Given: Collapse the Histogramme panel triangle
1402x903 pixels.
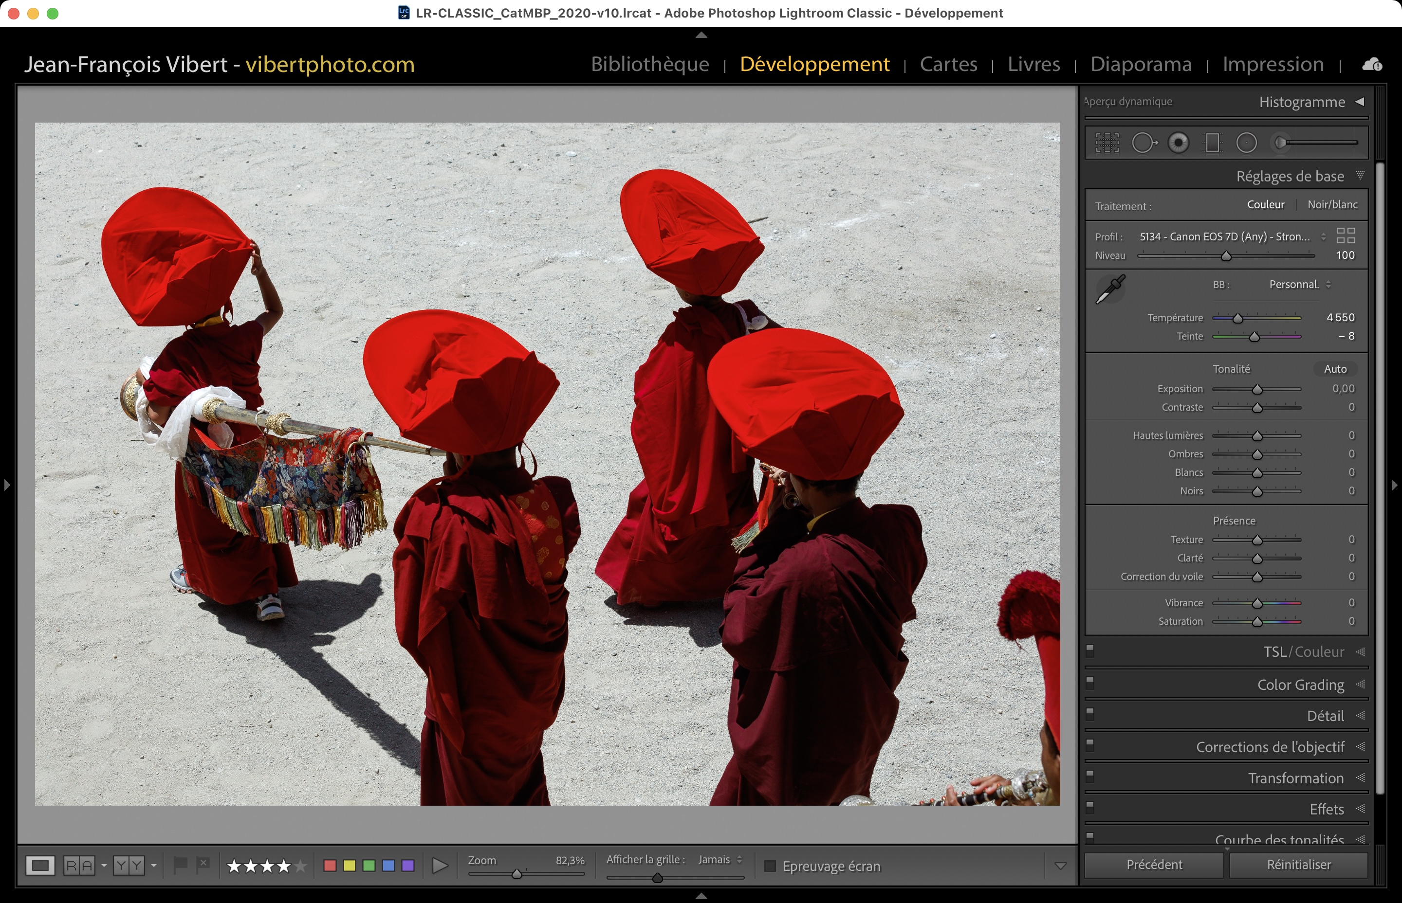Looking at the screenshot, I should click(1360, 101).
